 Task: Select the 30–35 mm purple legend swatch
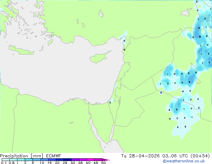(x=75, y=160)
